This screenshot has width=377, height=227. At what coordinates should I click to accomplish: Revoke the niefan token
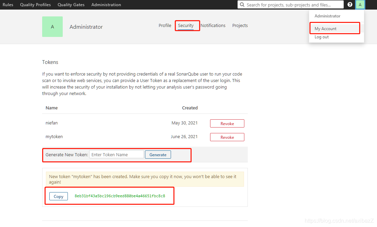[x=227, y=123]
